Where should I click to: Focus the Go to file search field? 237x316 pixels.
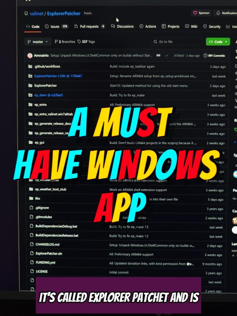tap(176, 42)
